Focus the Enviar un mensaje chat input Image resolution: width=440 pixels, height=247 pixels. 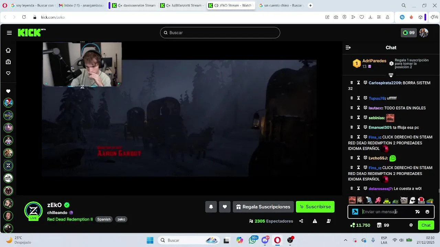point(386,212)
